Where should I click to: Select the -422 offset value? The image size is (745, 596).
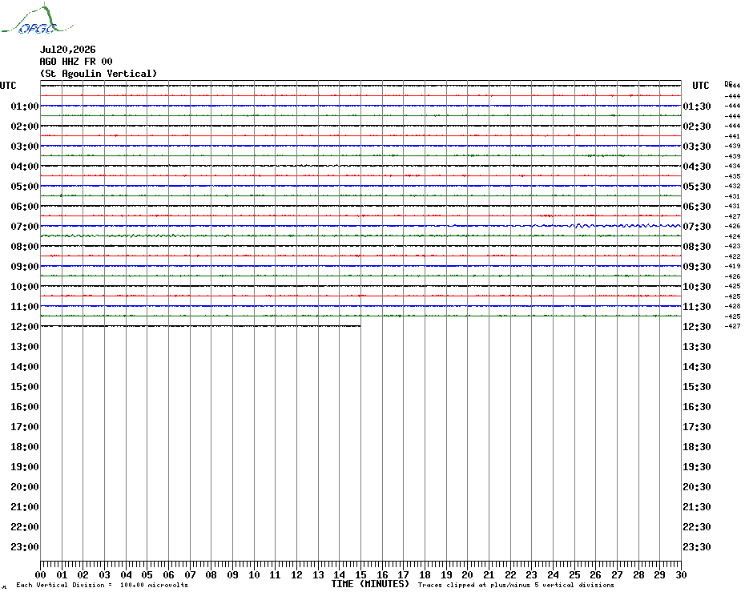[733, 256]
